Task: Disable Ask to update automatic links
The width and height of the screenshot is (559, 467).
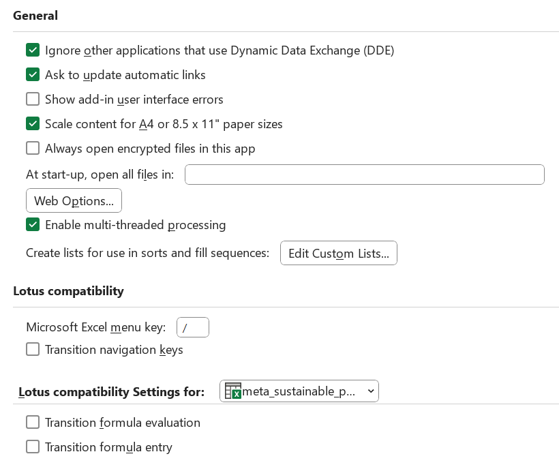Action: (x=33, y=75)
